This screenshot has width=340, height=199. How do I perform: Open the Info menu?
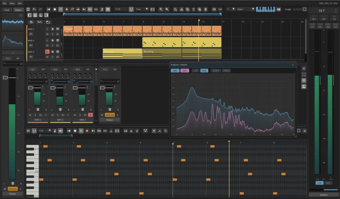point(20,3)
